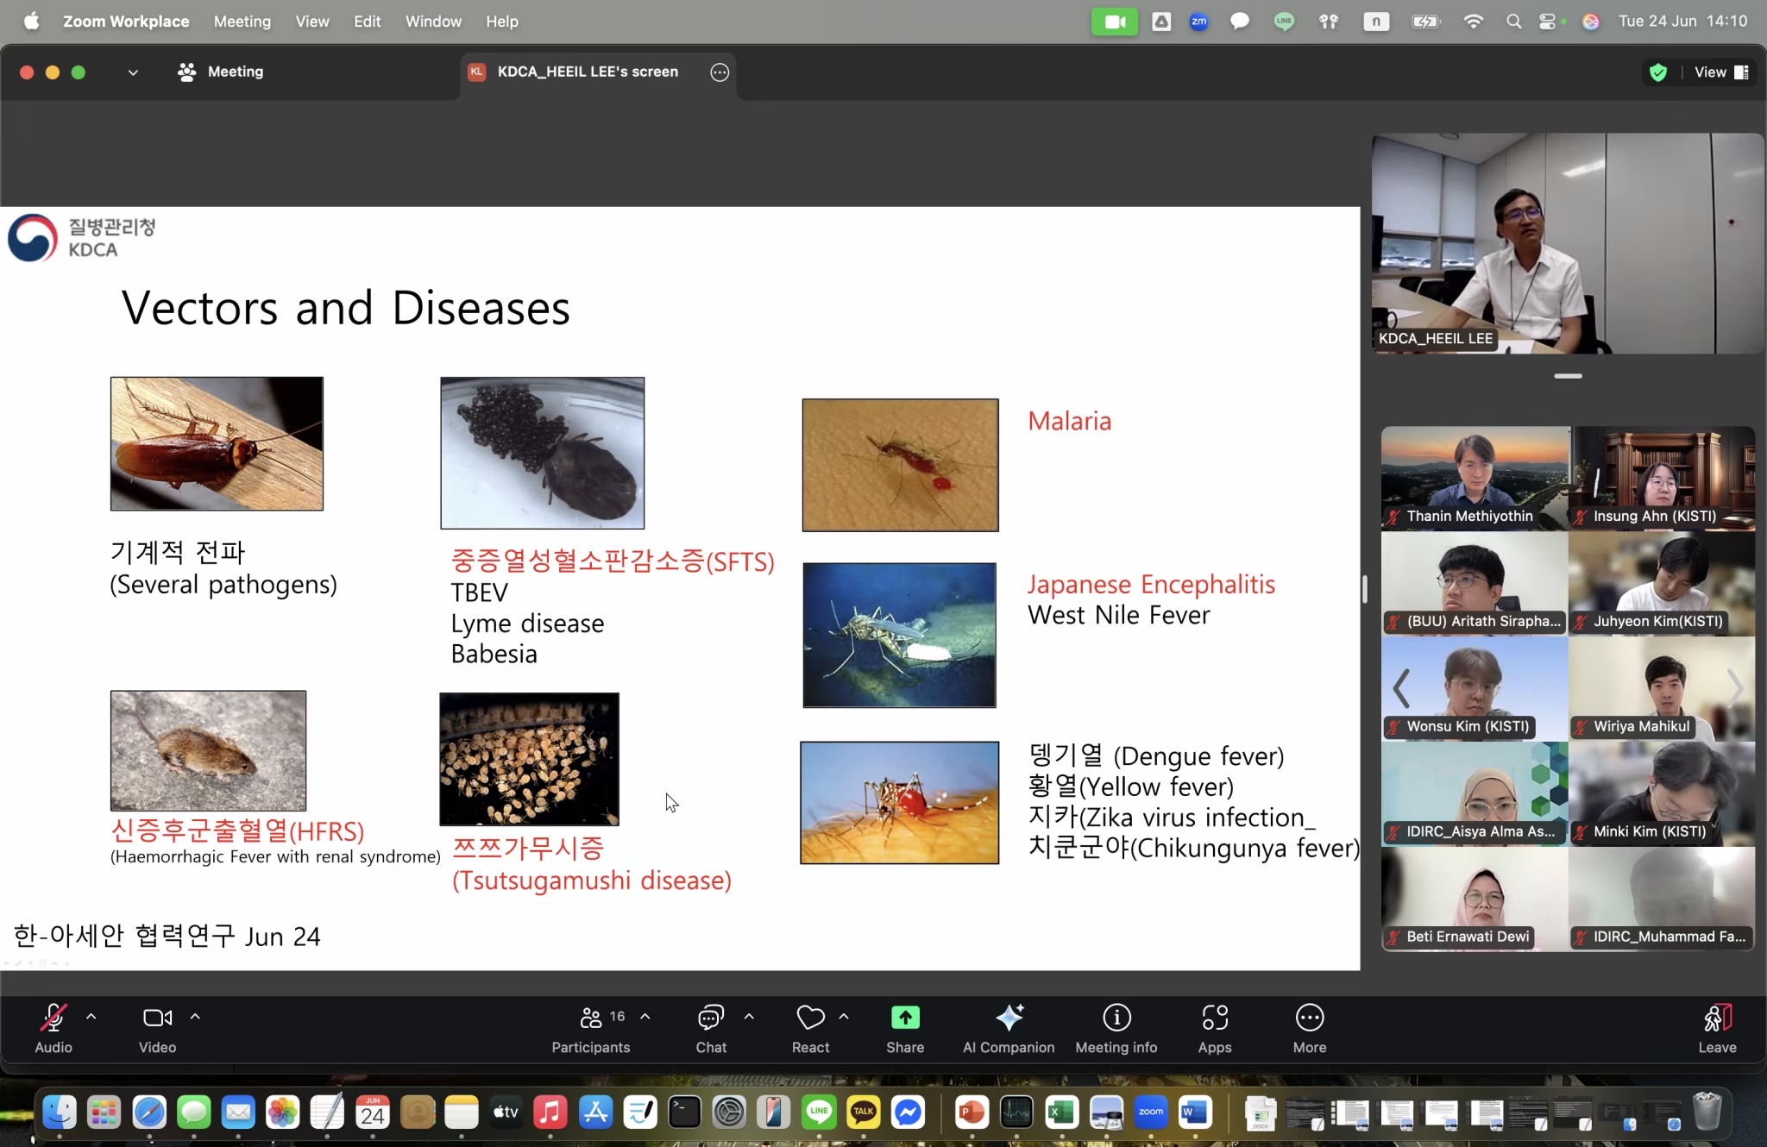Select the KDCA_HEEIL LEE speaker video
The height and width of the screenshot is (1147, 1767).
(x=1567, y=243)
